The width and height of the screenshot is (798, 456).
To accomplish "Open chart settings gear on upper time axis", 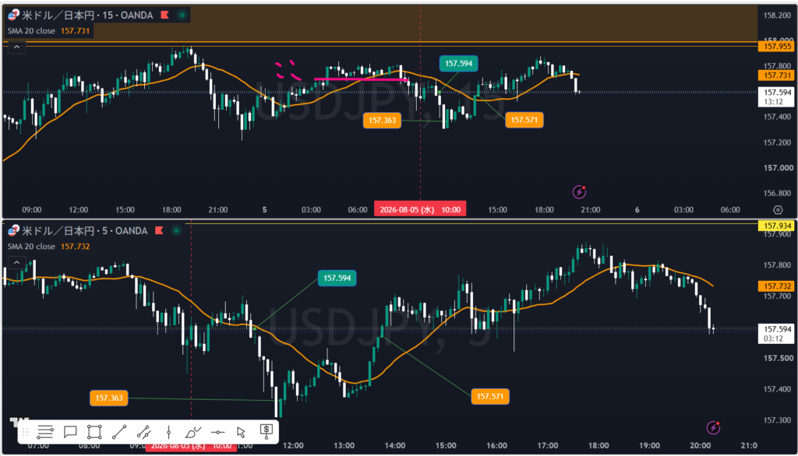I will pos(778,209).
